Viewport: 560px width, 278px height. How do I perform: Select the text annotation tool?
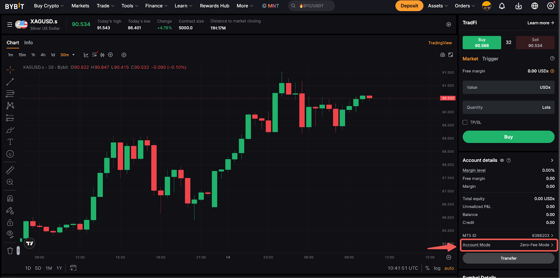point(10,142)
